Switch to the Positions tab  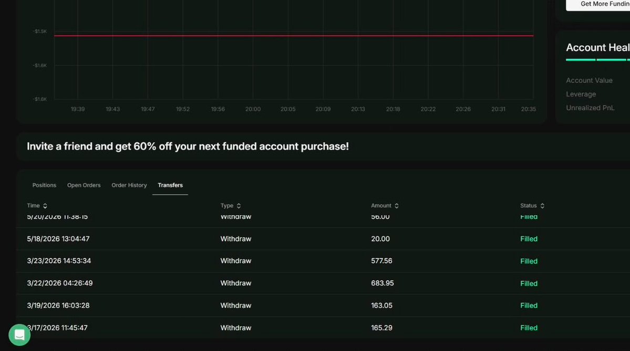44,185
